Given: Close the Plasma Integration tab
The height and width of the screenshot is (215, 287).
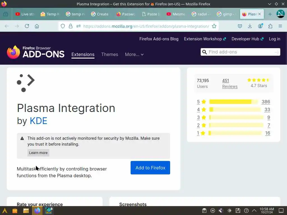Looking at the screenshot, I should pos(259,14).
